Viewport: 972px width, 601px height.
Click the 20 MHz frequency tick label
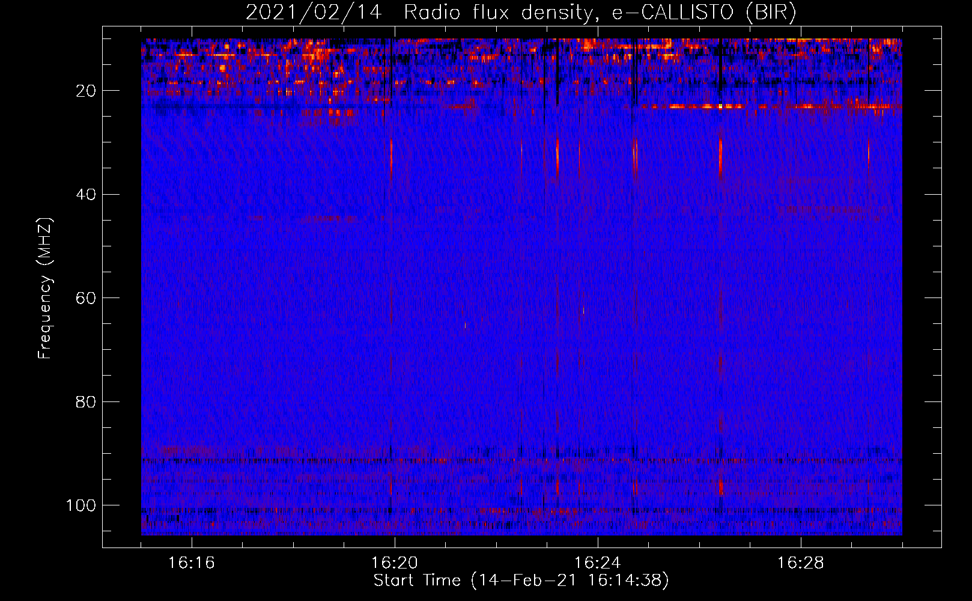(86, 91)
